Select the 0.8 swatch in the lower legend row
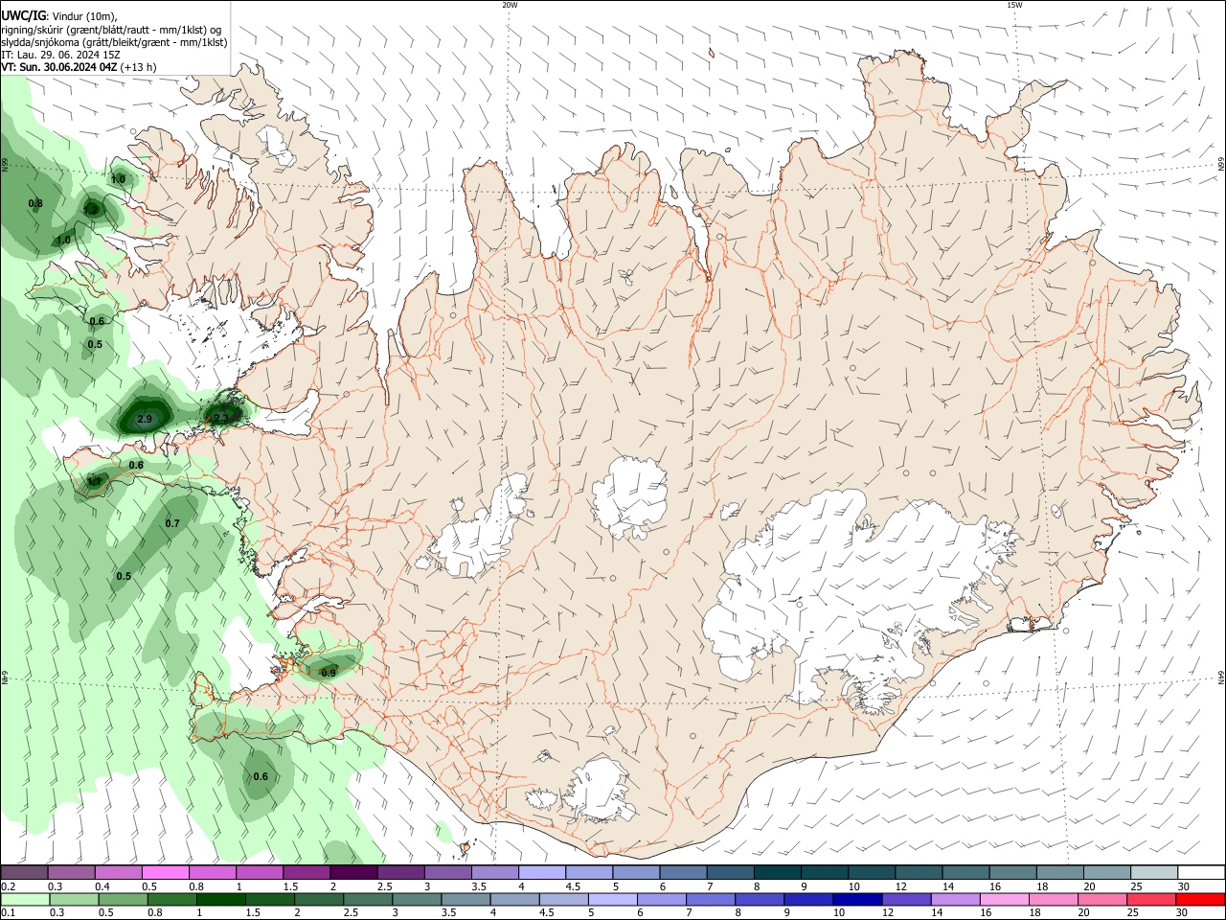This screenshot has width=1226, height=920. click(171, 900)
